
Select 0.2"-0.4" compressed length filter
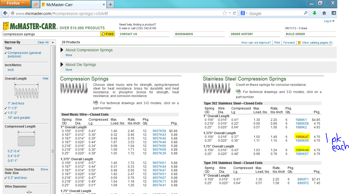tap(14, 151)
